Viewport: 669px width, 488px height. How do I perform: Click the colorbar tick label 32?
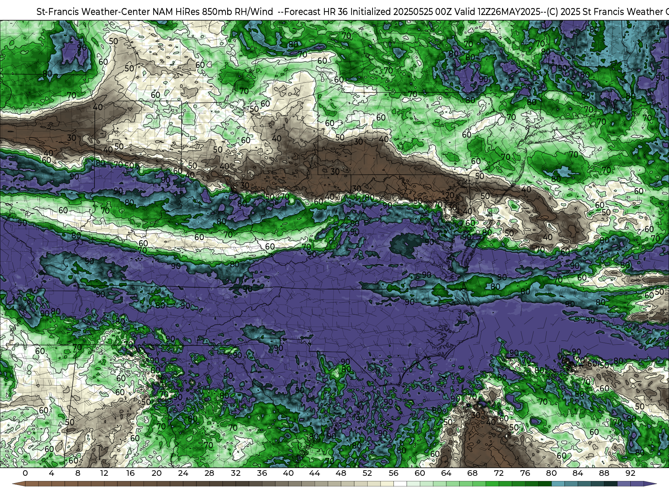pyautogui.click(x=236, y=473)
